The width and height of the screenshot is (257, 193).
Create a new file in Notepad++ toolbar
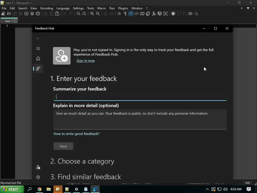[3, 14]
